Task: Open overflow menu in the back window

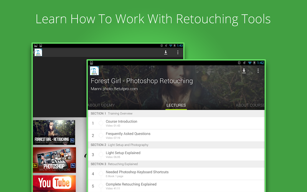Action: (178, 52)
